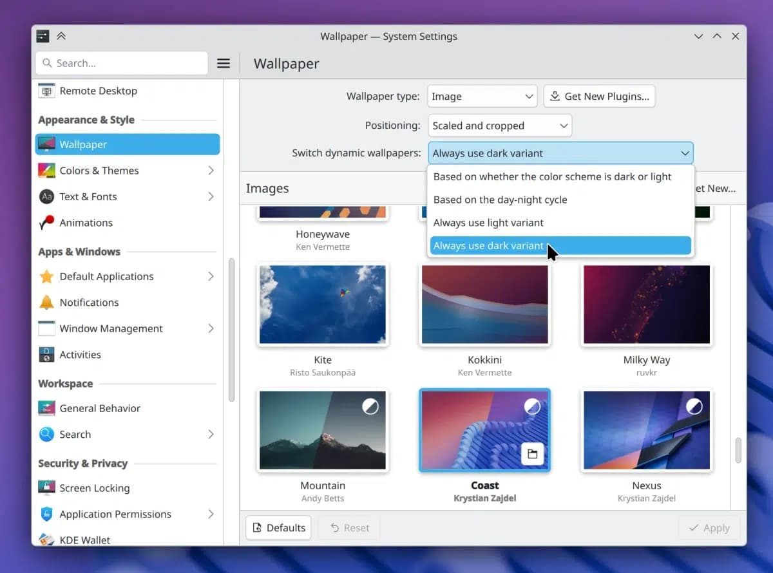
Task: Choose 'Always use light variant' option
Action: click(488, 223)
